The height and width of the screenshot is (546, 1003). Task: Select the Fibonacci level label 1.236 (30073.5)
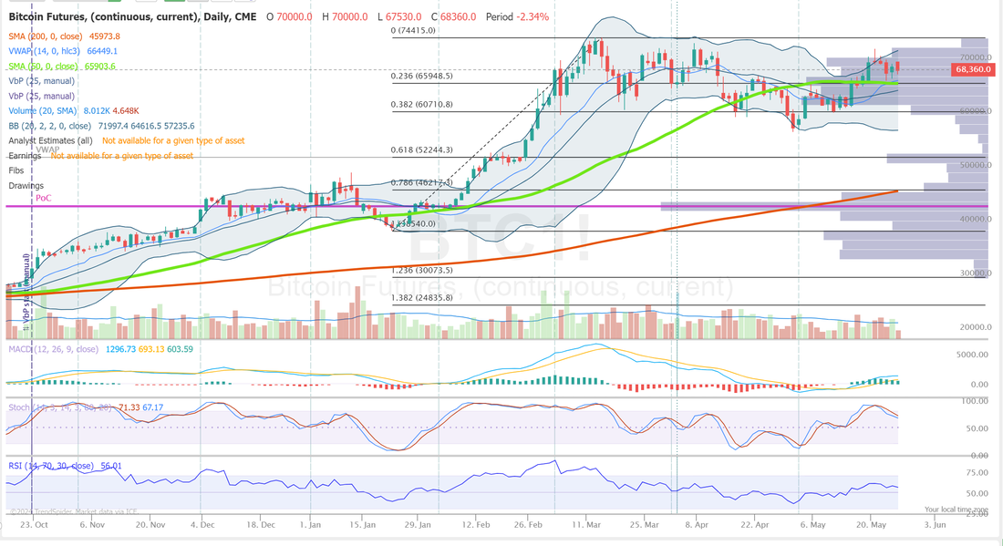421,271
